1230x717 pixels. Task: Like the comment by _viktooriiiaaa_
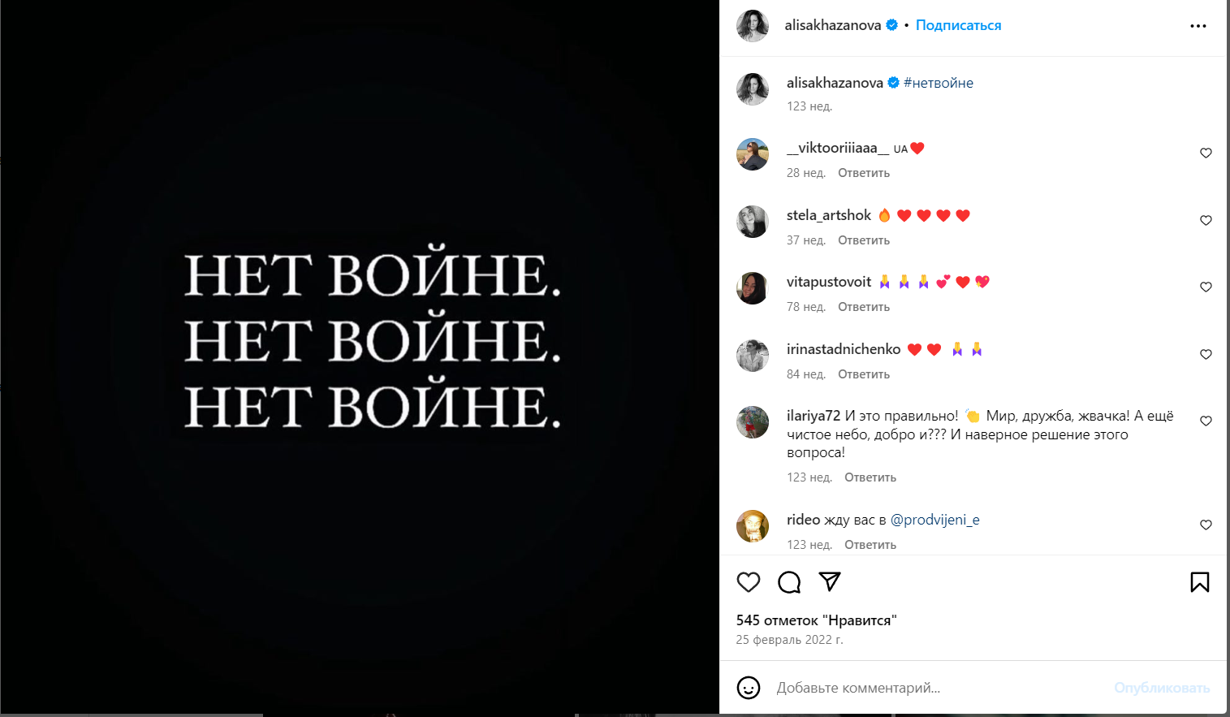pyautogui.click(x=1206, y=153)
